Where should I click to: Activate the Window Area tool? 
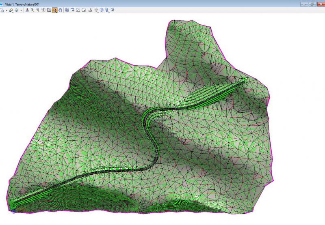point(43,10)
